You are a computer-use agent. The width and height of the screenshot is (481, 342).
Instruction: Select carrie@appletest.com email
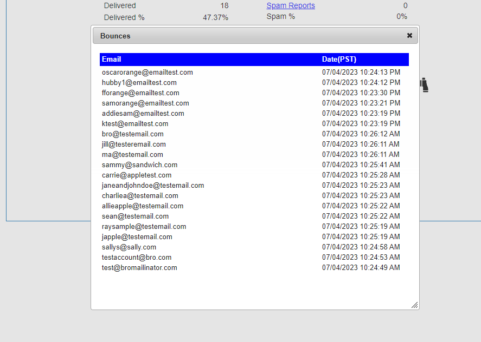137,175
